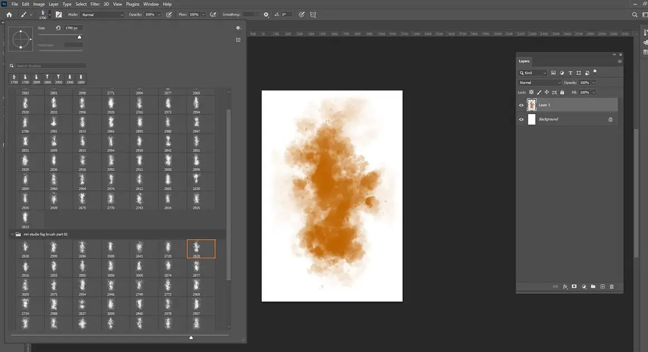Screen dimensions: 648x352
Task: Enable pressure for opacity icon
Action: (x=169, y=15)
